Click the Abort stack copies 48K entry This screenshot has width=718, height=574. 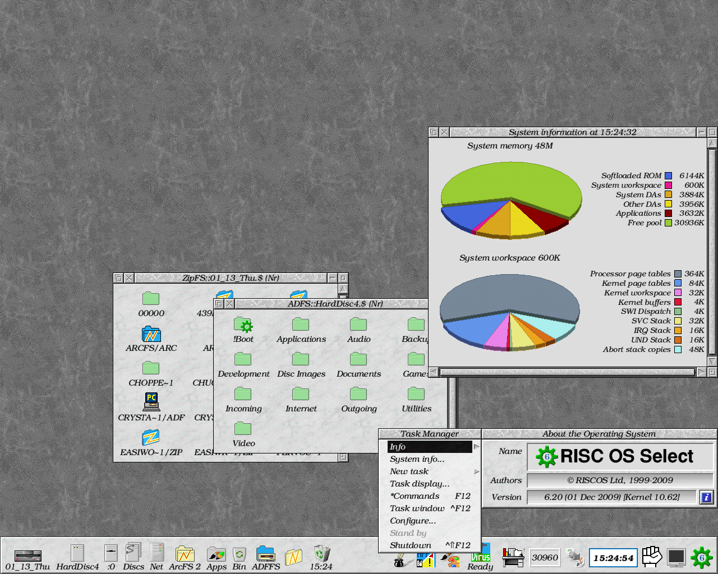653,350
